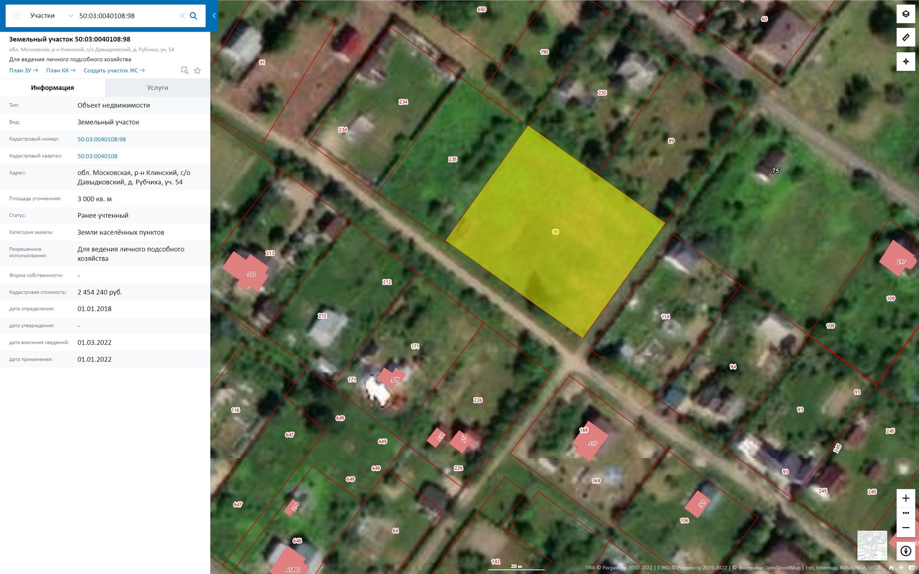Screen dimensions: 919x574
Task: Clear the search query with X
Action: tap(182, 16)
